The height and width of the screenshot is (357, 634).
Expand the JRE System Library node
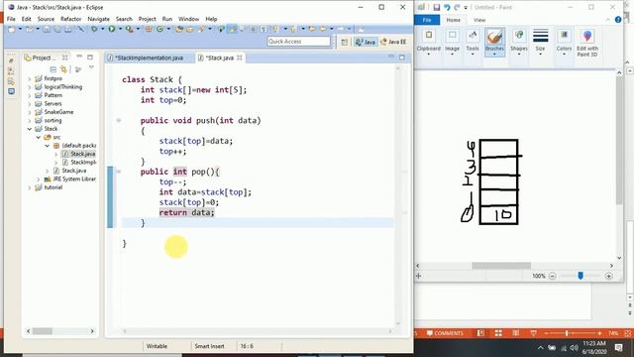click(39, 178)
